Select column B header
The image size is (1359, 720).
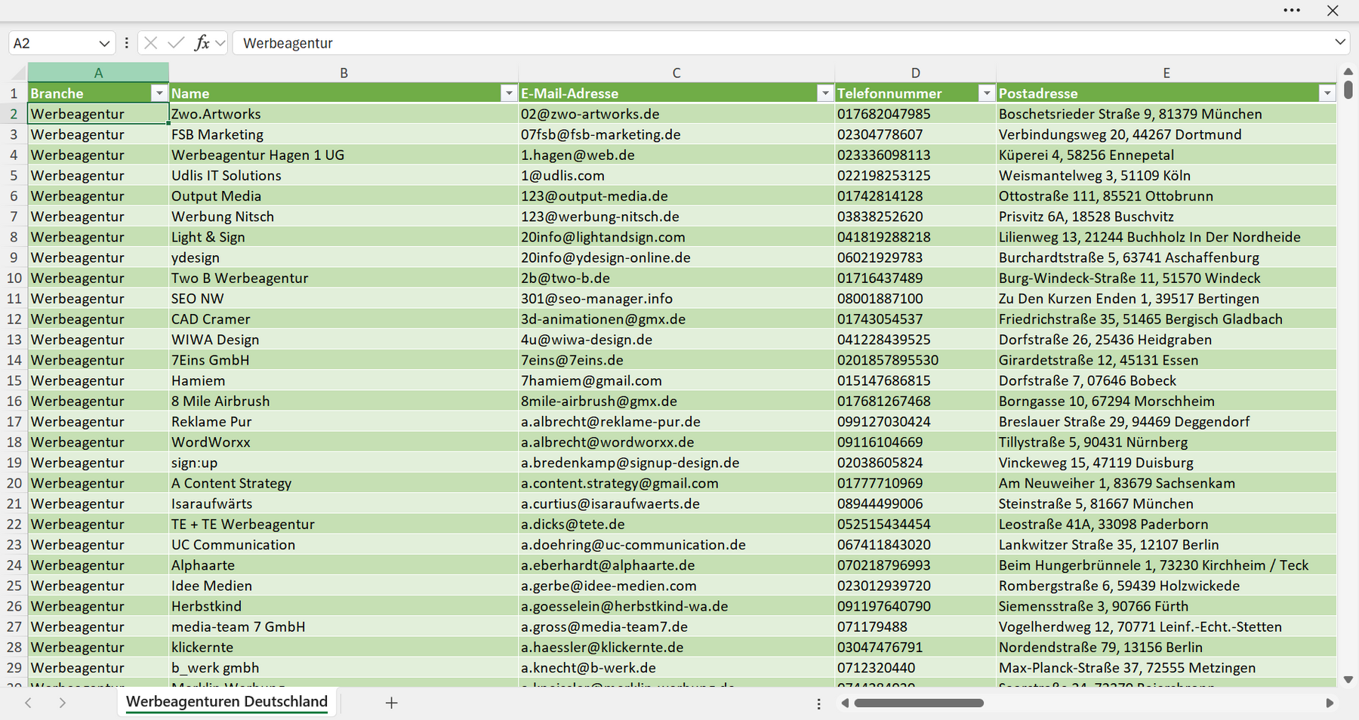(344, 72)
